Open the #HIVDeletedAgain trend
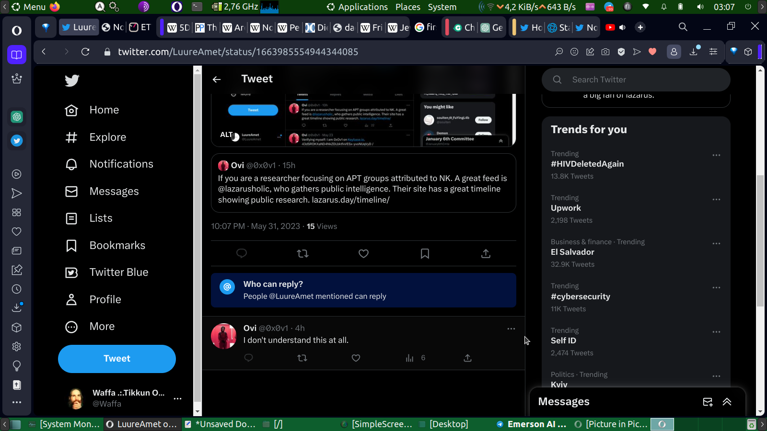 click(587, 164)
